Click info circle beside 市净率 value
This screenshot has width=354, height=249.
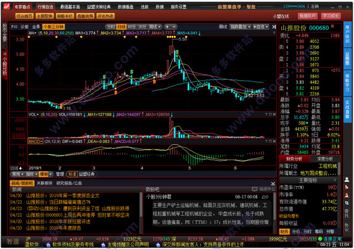tap(335, 194)
